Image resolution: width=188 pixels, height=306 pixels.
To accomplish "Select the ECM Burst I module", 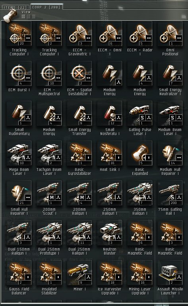I will pyautogui.click(x=19, y=74).
